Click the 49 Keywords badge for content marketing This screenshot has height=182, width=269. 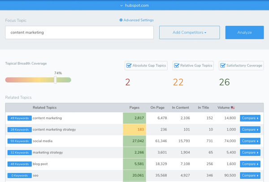[19, 118]
